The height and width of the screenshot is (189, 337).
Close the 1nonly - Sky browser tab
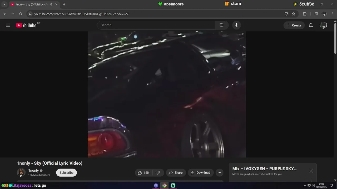(x=56, y=4)
